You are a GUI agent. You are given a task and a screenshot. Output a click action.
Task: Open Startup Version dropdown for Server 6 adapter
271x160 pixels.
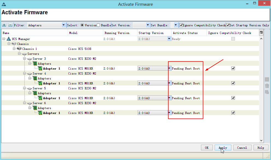point(169,113)
